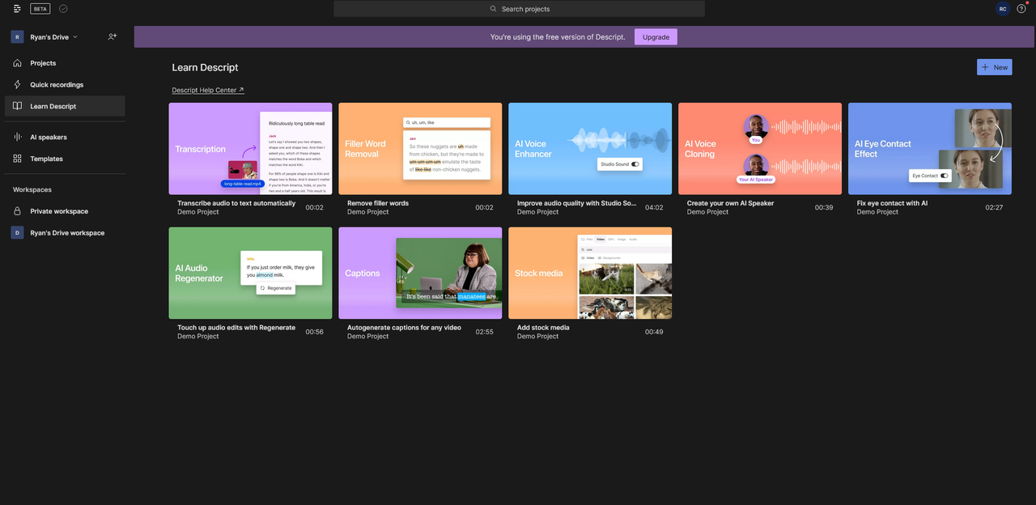Screen dimensions: 1036x505
Task: Click the Templates grid icon
Action: point(17,159)
